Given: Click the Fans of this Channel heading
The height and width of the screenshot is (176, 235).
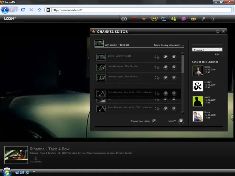Looking at the screenshot, I should [x=205, y=62].
